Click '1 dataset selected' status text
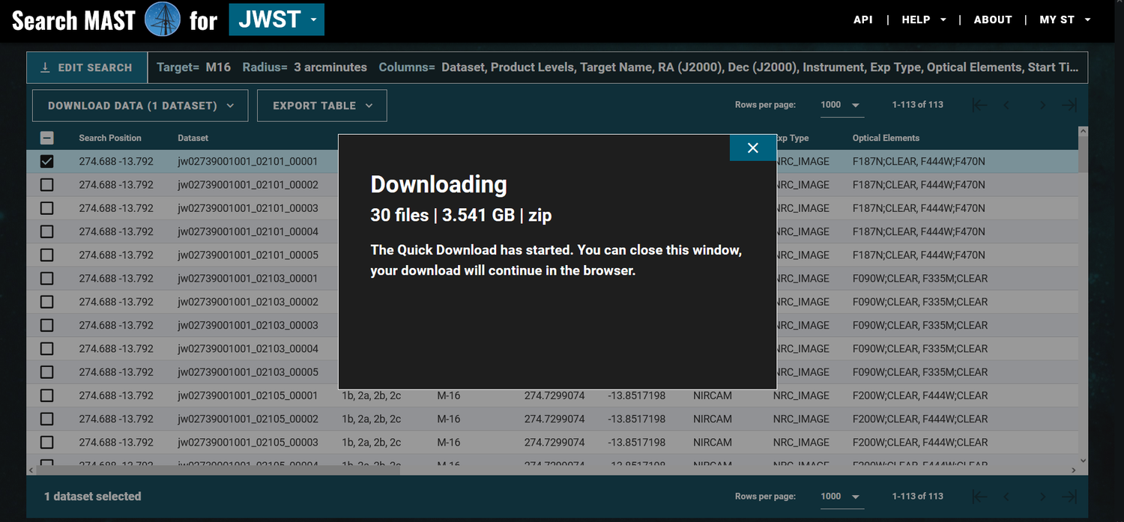The image size is (1124, 522). (92, 496)
